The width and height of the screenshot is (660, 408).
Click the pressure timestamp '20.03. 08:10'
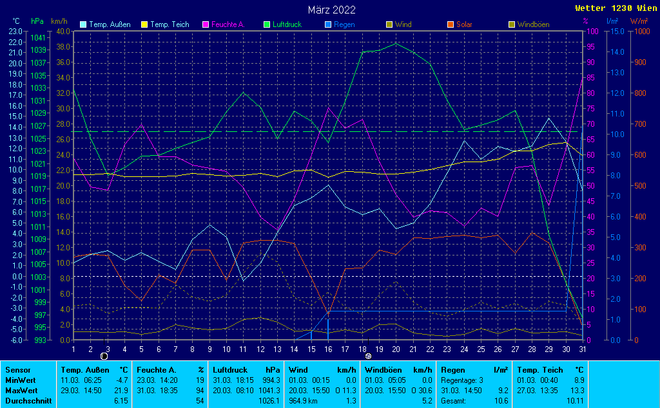pos(233,391)
